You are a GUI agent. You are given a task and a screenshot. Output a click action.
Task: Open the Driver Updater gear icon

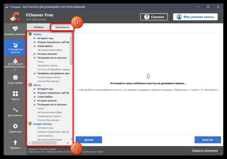[15, 78]
